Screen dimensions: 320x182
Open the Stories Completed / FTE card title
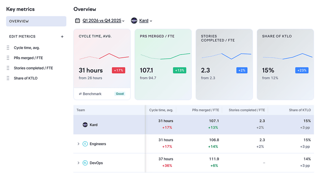(x=218, y=38)
